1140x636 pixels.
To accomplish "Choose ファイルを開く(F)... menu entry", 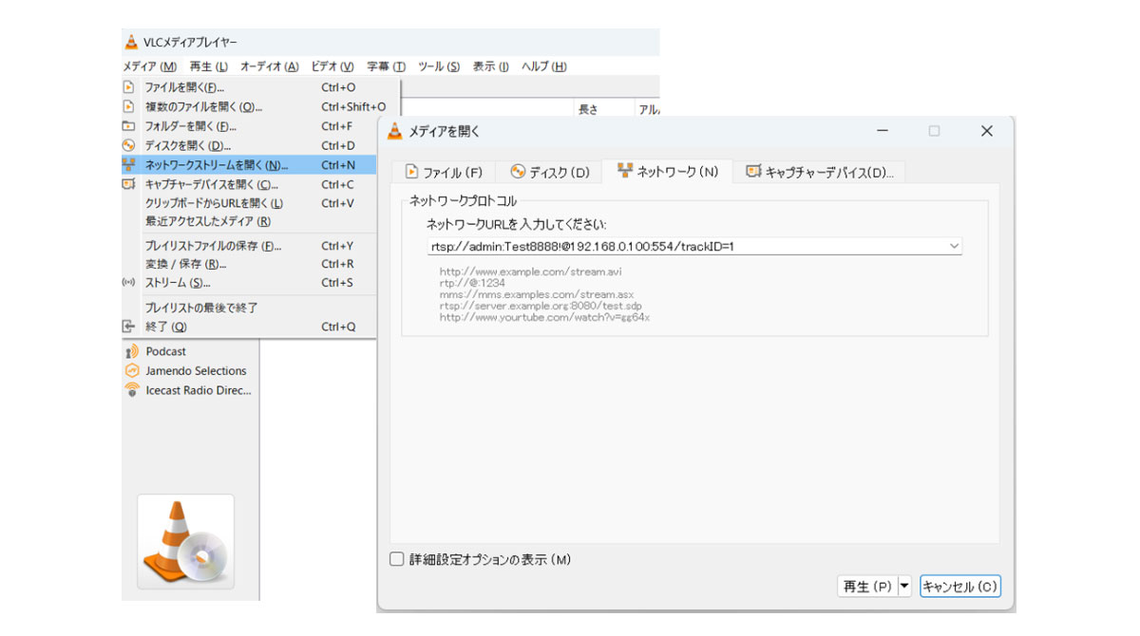I will [x=249, y=87].
